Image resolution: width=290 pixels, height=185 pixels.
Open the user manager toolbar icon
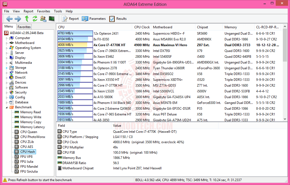43,19
